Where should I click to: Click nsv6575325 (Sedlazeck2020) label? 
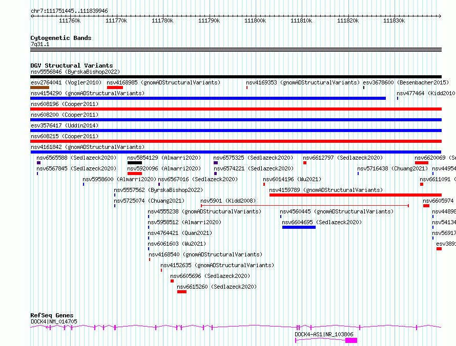(x=253, y=158)
